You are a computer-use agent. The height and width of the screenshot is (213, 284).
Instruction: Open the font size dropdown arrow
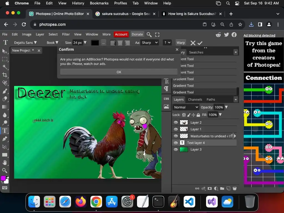click(x=85, y=42)
